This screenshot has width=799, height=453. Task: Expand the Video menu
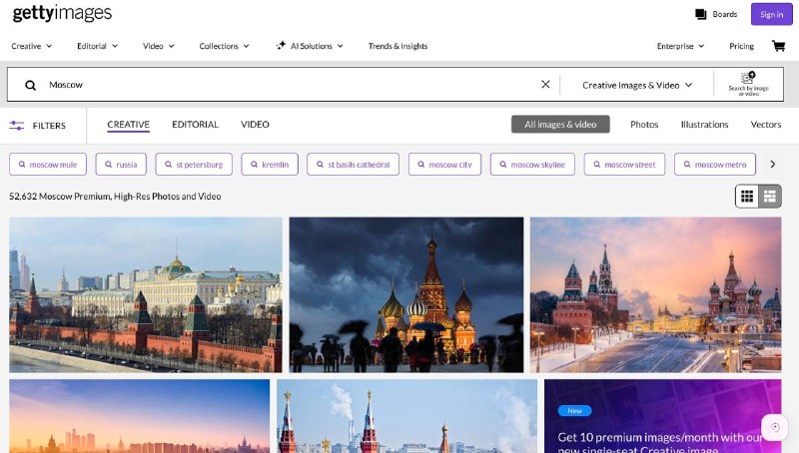(x=159, y=46)
